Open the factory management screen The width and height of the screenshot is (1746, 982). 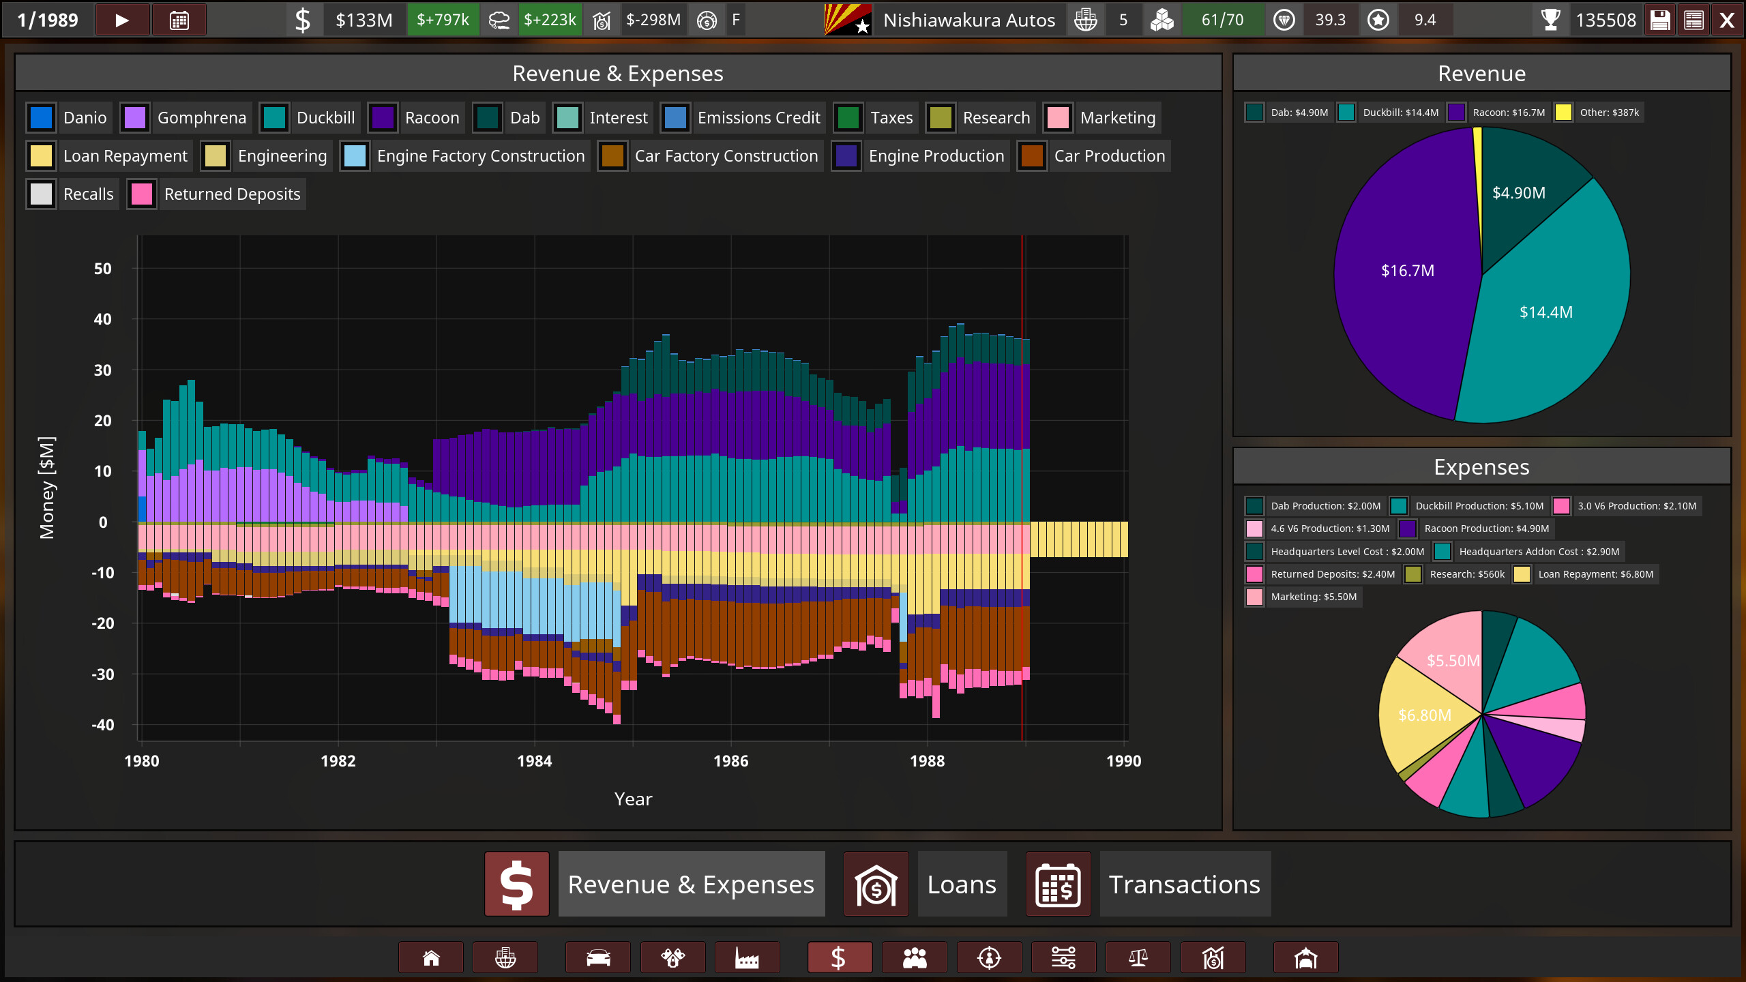[748, 957]
